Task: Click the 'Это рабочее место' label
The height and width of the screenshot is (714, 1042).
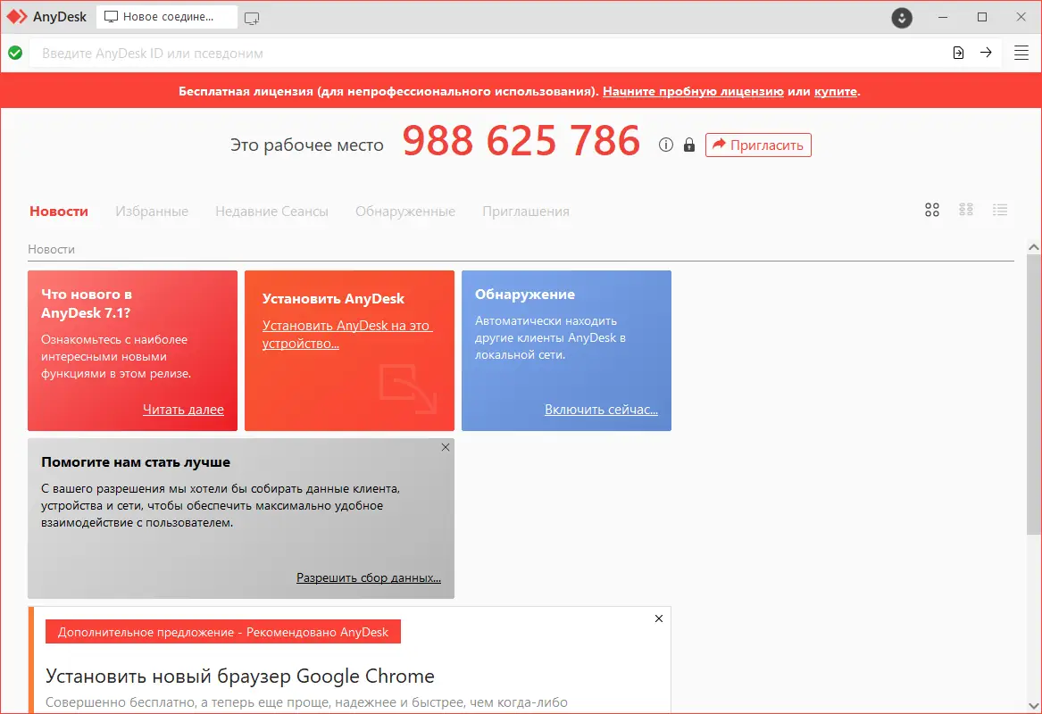Action: (x=307, y=145)
